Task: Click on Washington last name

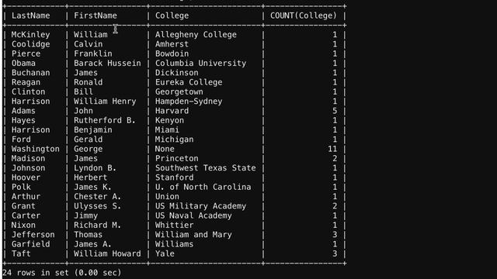Action: 36,150
